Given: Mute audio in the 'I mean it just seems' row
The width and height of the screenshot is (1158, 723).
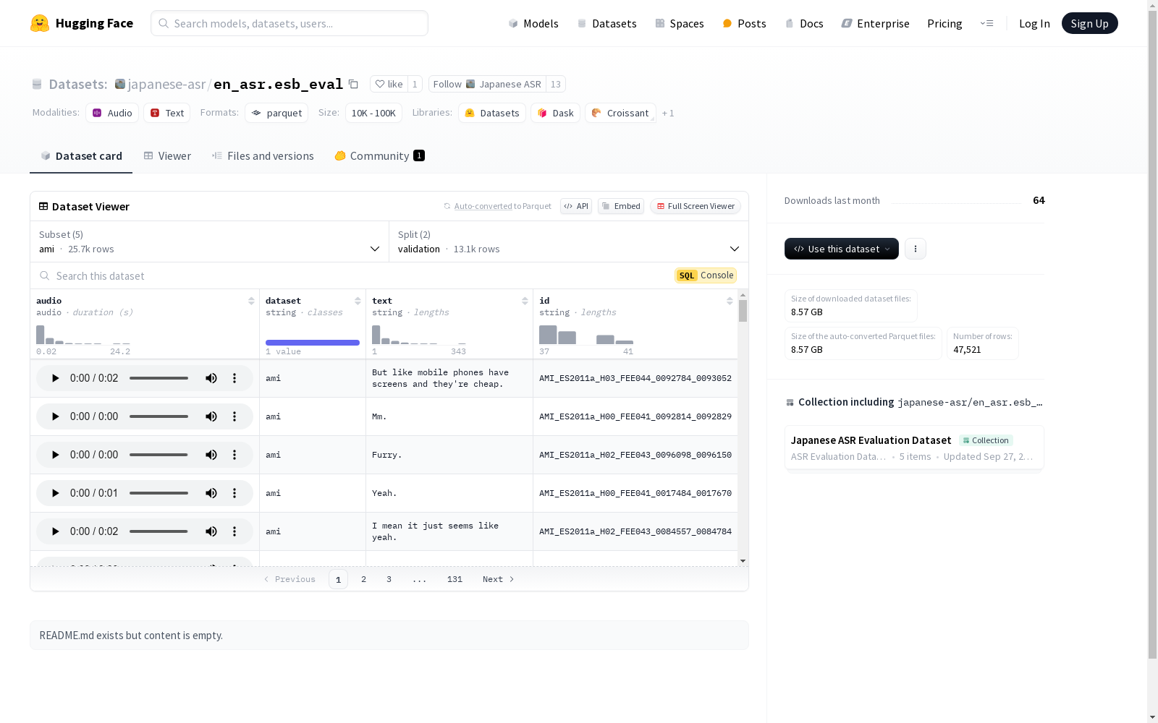Looking at the screenshot, I should point(211,531).
